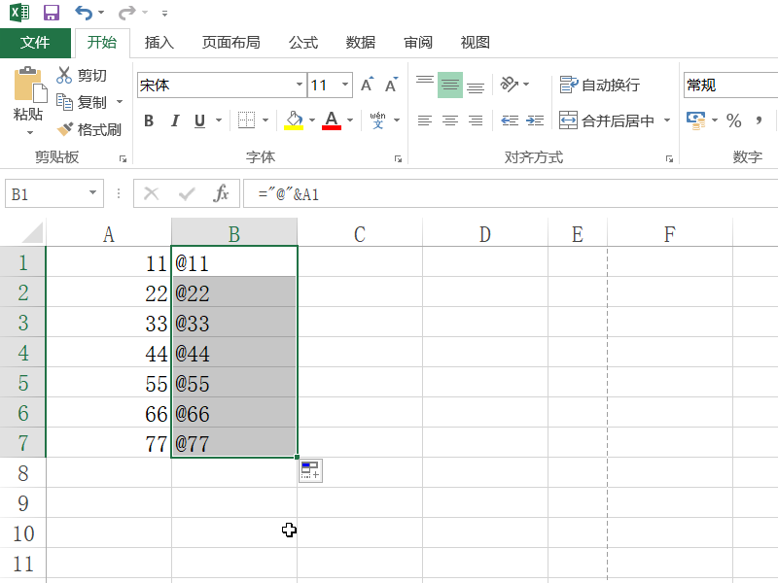Viewport: 778px width, 583px height.
Task: Apply yellow fill color to cells
Action: pyautogui.click(x=294, y=120)
